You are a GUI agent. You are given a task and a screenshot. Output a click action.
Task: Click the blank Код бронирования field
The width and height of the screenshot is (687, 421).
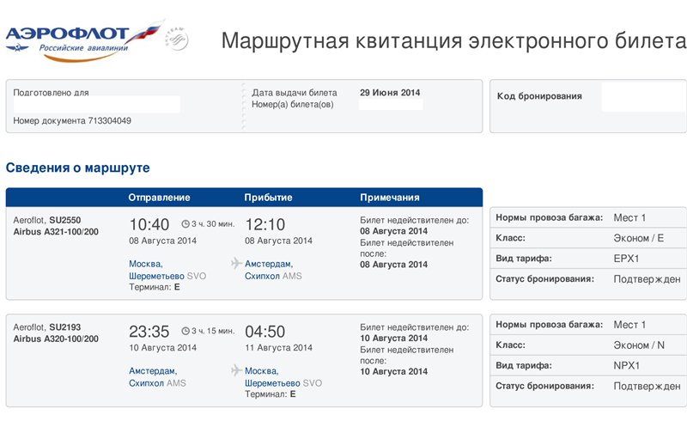pyautogui.click(x=644, y=97)
